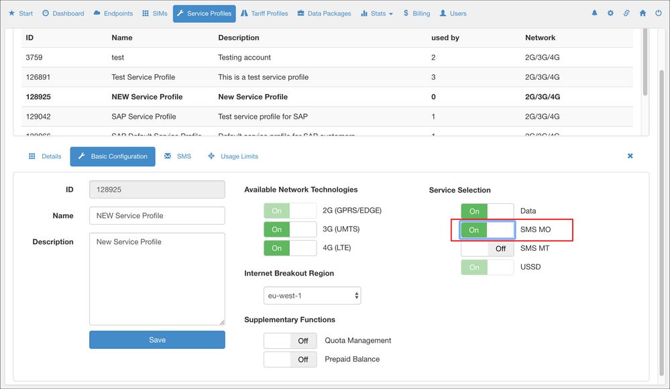The height and width of the screenshot is (389, 670).
Task: Toggle the USSD service switch
Action: 487,267
